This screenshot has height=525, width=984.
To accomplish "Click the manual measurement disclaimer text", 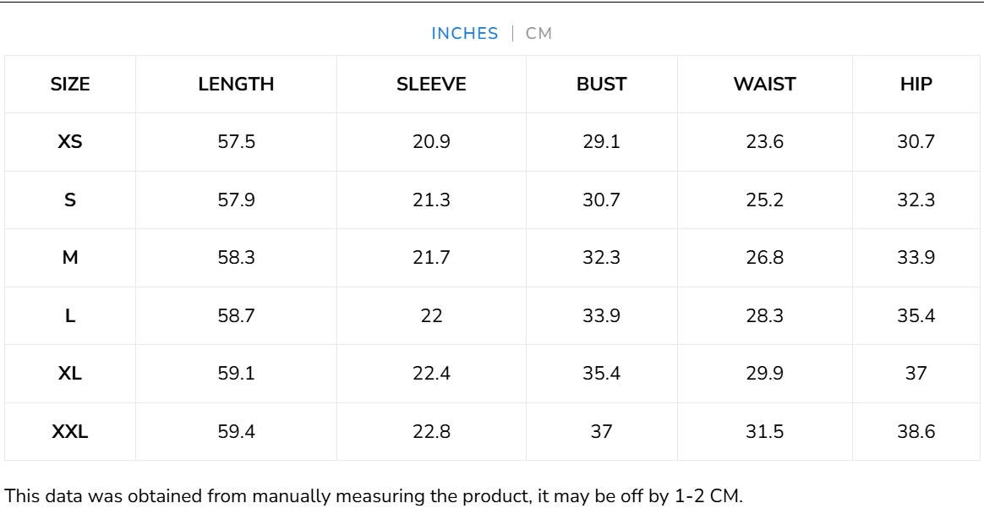I will pyautogui.click(x=374, y=496).
